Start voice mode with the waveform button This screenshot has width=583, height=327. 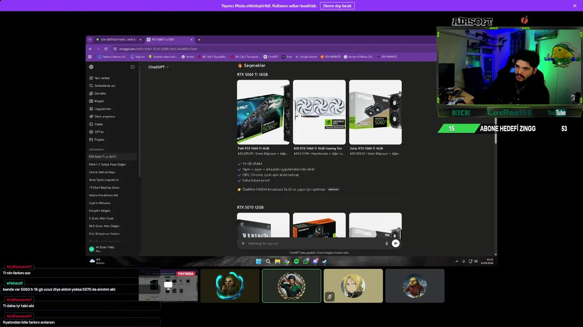click(395, 243)
